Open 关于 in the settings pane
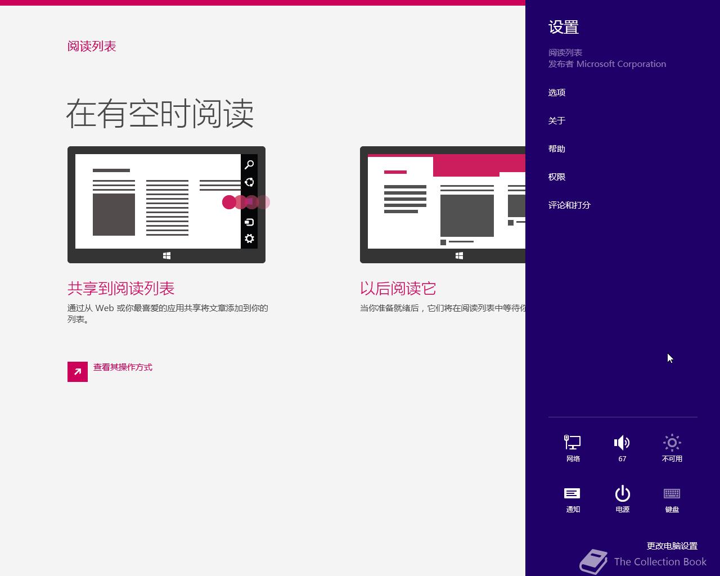 pos(557,120)
